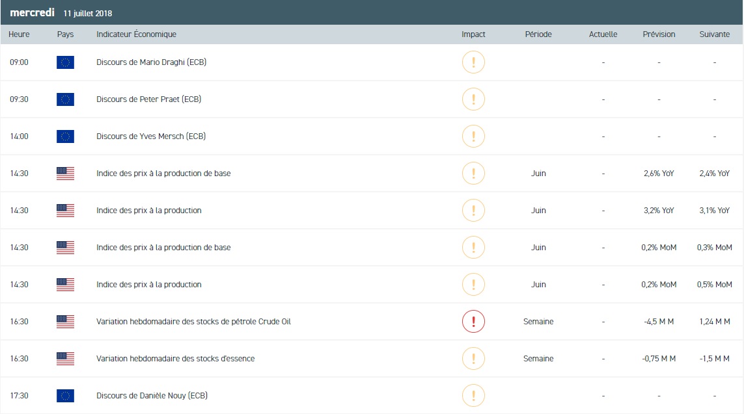
Task: Click the impact icon for Yves Mersch speech
Action: click(x=473, y=136)
